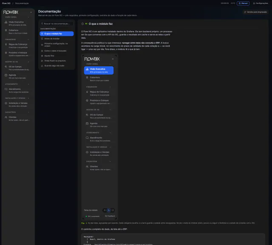This screenshot has height=245, width=272.
Task: Click the 'O caminho completo do dado' sentence
Action: point(104,229)
